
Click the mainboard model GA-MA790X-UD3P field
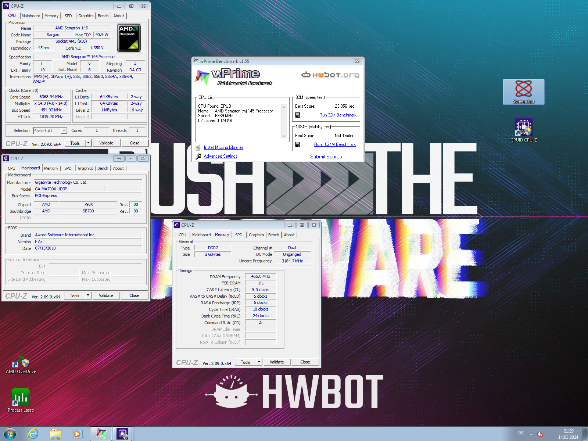tap(68, 189)
